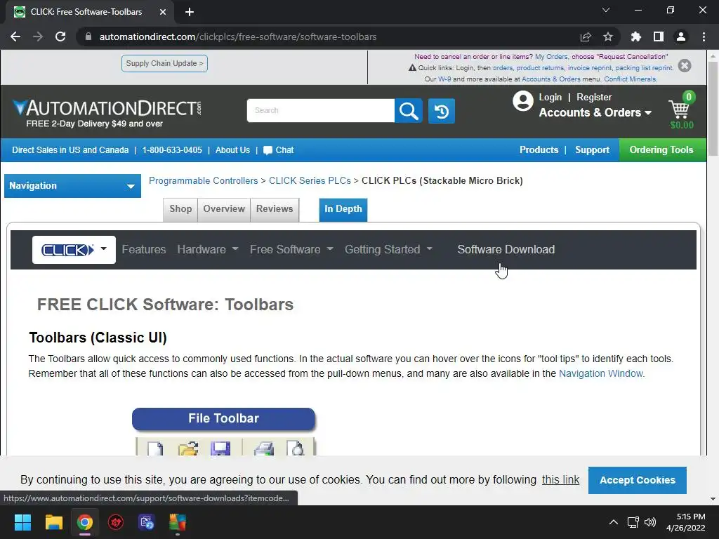The image size is (719, 539).
Task: Switch to the Reviews tab
Action: click(275, 209)
